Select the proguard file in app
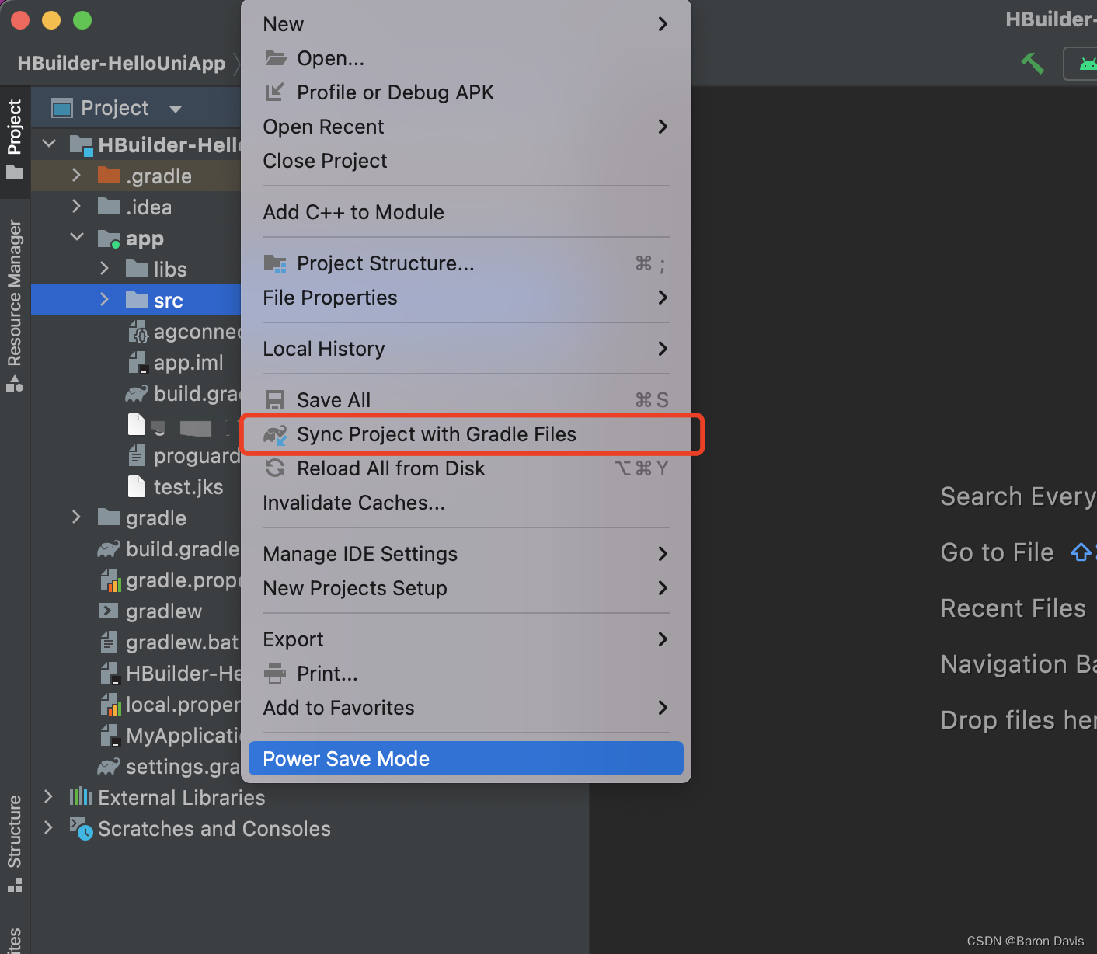The width and height of the screenshot is (1097, 954). [197, 456]
